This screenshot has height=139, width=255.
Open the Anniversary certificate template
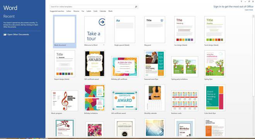pos(124,127)
